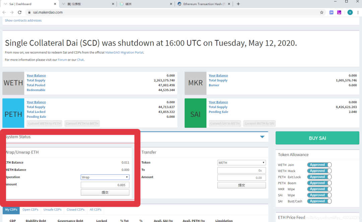
Task: Click the WETH Total Supply value 2,263,179.740
Action: tap(164, 80)
